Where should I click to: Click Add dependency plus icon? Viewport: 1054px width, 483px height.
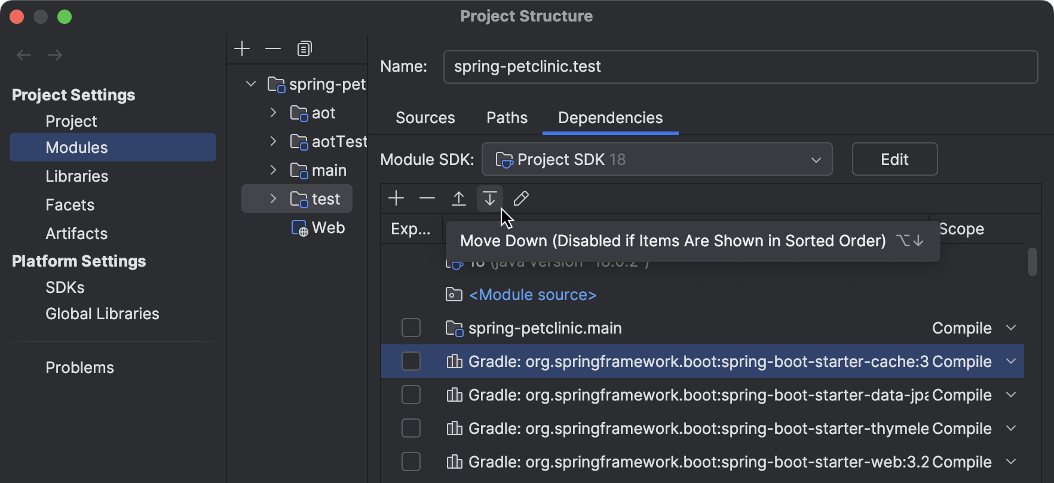click(x=396, y=198)
